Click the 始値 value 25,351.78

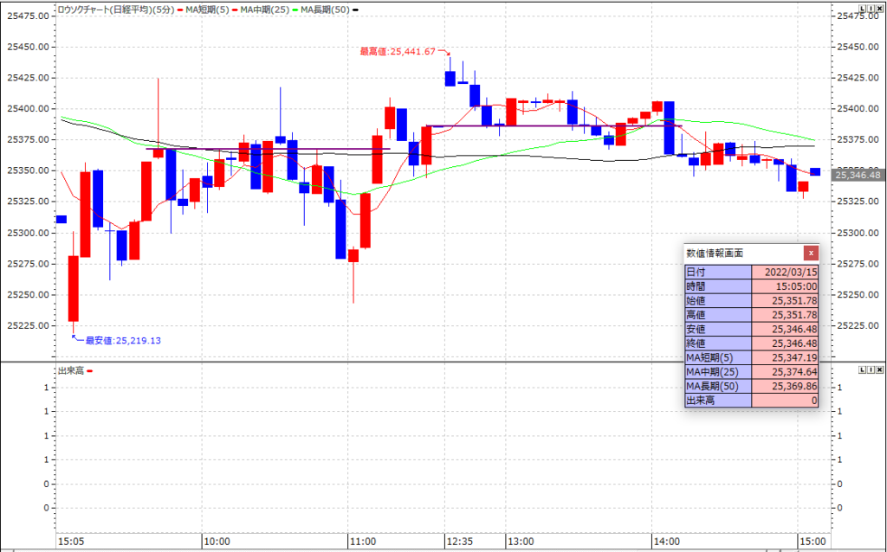(x=785, y=300)
